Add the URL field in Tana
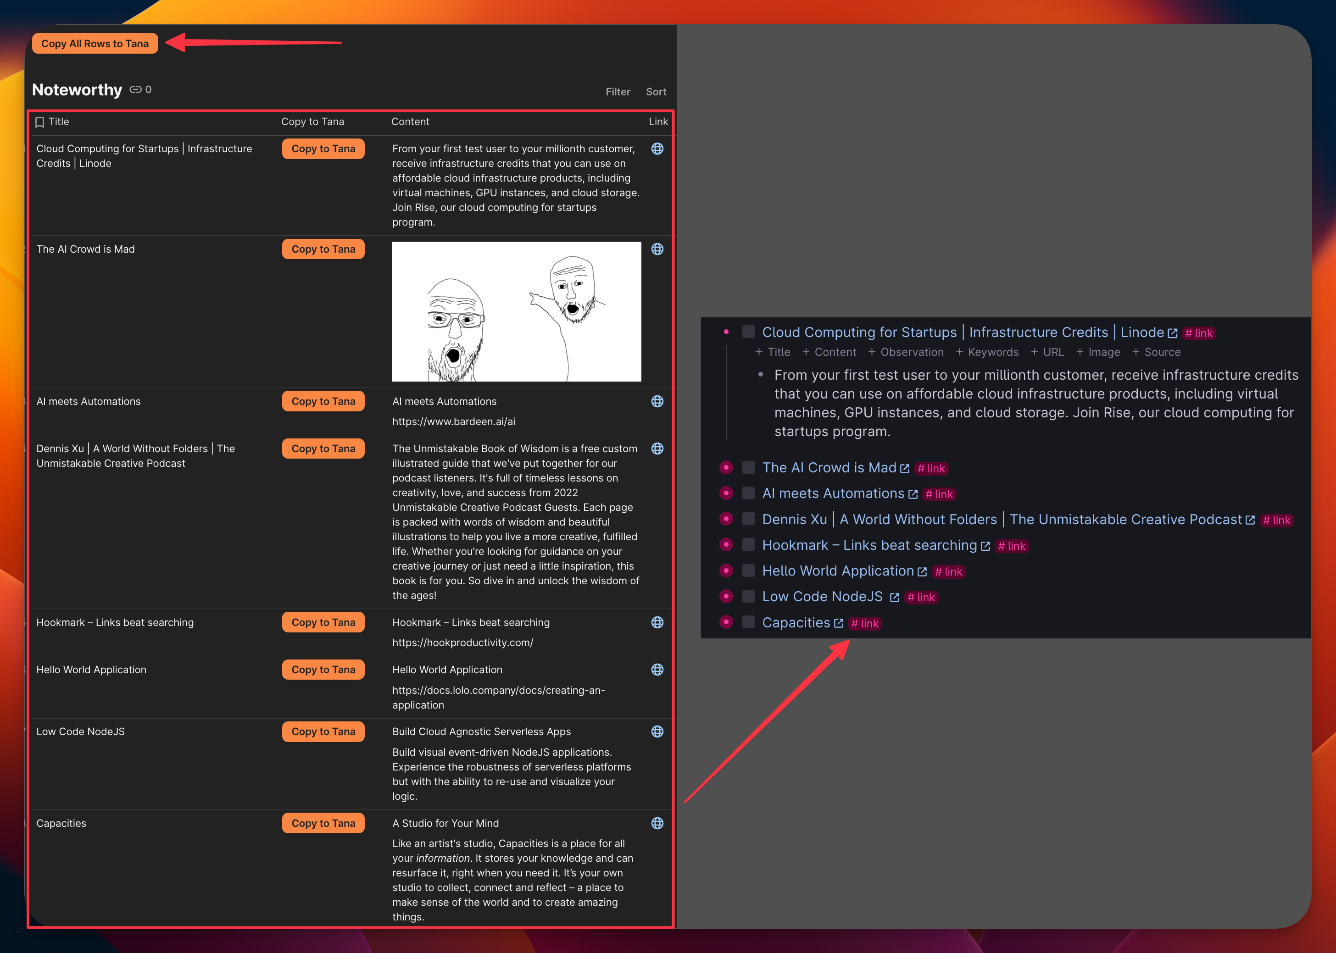 pos(1047,352)
